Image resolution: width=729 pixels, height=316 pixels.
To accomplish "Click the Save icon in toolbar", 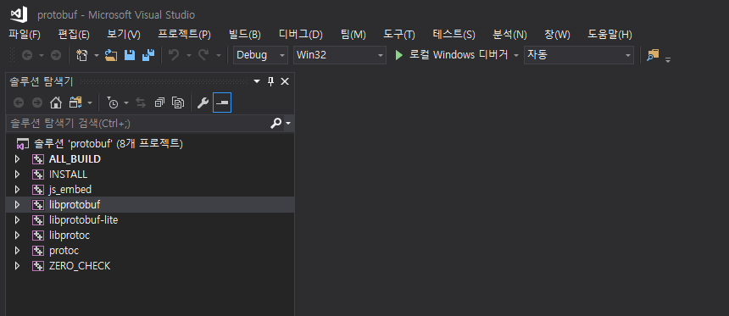I will click(129, 55).
